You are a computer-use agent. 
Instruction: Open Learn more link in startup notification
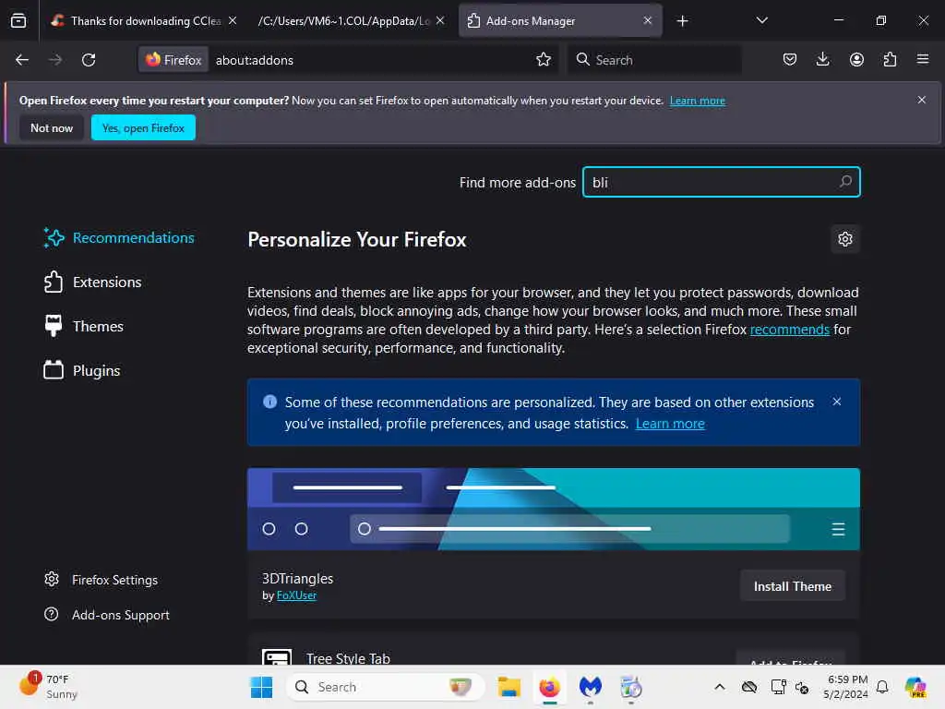698,101
